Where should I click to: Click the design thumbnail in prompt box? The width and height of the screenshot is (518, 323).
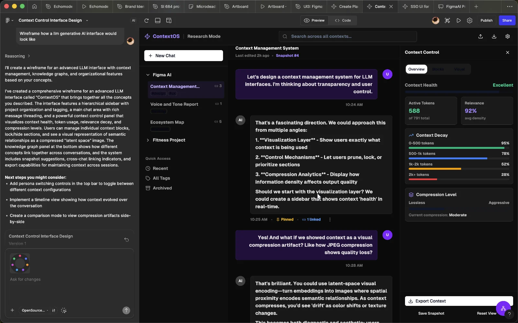click(x=20, y=264)
